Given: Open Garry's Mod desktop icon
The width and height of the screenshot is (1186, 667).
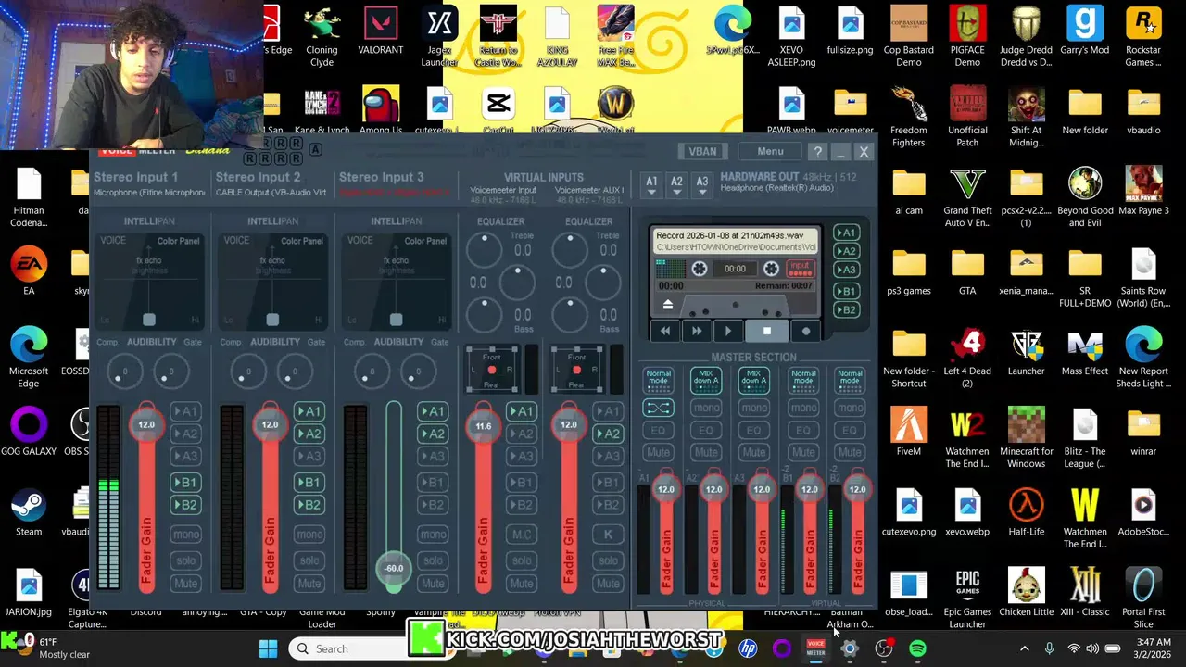Looking at the screenshot, I should pos(1085,32).
